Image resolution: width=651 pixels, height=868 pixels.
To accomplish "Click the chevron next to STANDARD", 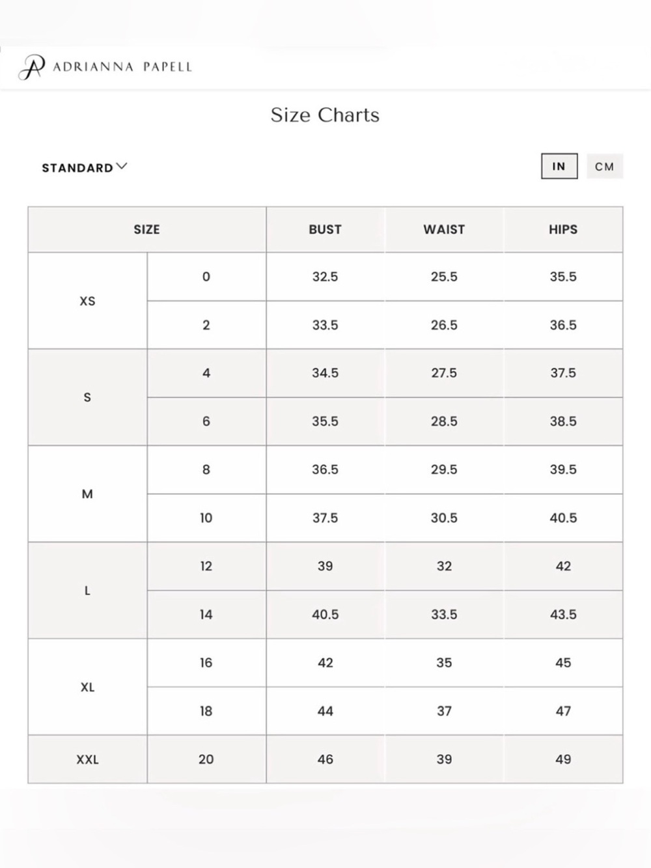I will pos(122,167).
